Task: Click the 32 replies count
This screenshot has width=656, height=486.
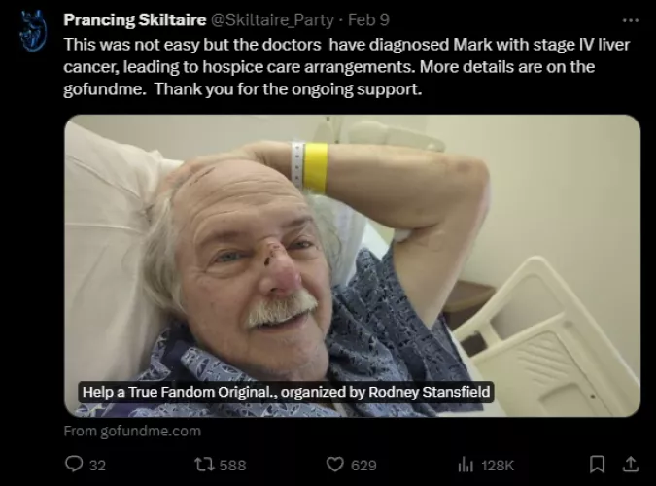Action: pos(97,465)
